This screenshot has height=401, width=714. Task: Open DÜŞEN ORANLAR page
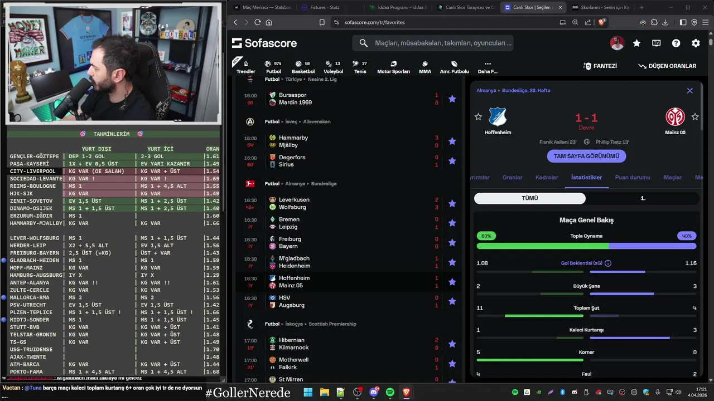point(667,66)
